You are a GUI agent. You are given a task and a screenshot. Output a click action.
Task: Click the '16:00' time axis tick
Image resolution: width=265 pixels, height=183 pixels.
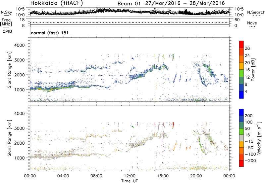(x=163, y=176)
